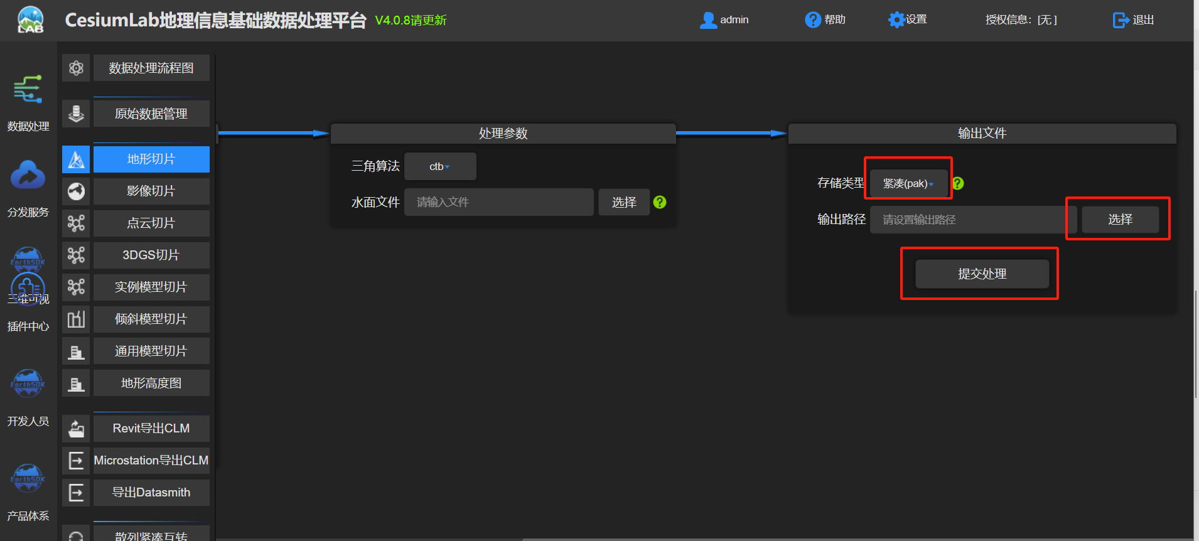Select the 点云切片 menu item
Viewport: 1199px width, 541px height.
coord(151,223)
